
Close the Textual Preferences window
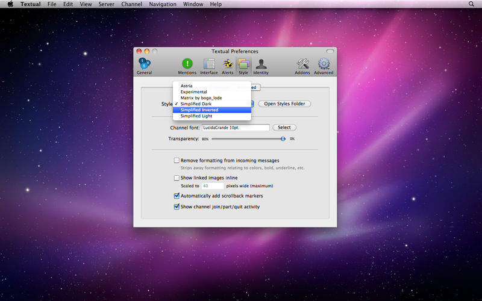tap(139, 51)
